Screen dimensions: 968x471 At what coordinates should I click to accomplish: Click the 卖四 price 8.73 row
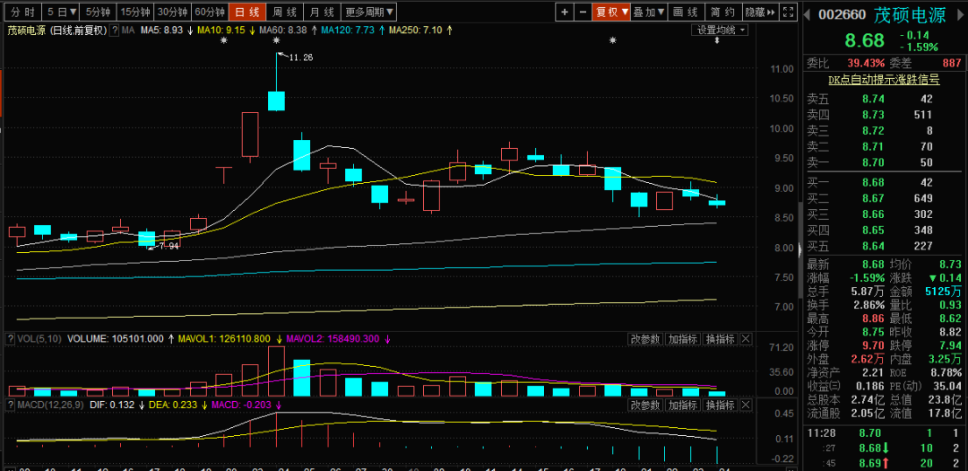[884, 114]
